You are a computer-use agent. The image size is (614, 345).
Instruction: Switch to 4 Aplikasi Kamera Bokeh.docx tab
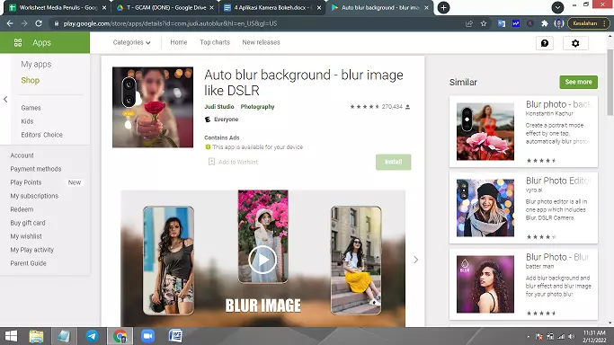tap(272, 7)
